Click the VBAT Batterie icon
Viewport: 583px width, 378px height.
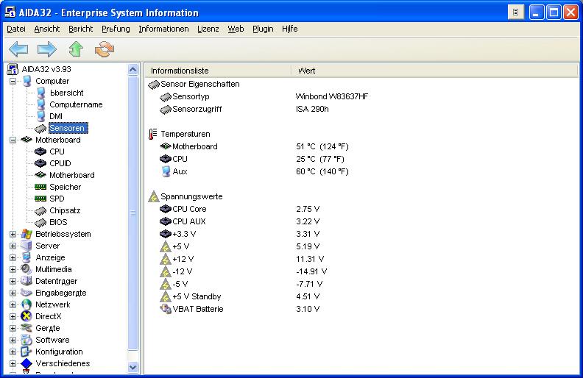(166, 309)
